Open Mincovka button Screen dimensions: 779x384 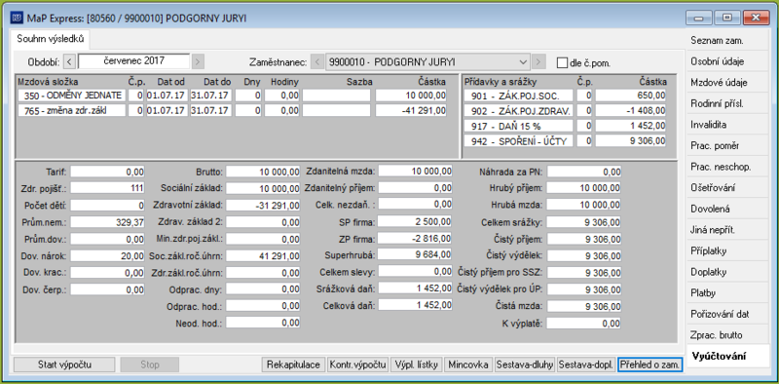pyautogui.click(x=467, y=365)
